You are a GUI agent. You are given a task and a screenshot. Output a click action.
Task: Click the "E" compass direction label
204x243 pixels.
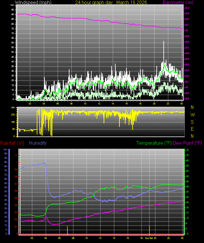click(192, 129)
